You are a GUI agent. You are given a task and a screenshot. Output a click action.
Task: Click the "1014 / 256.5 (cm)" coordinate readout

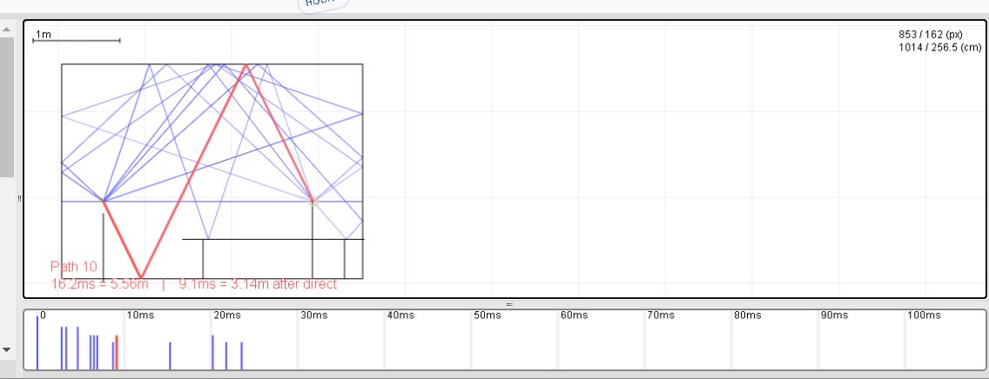click(x=939, y=47)
